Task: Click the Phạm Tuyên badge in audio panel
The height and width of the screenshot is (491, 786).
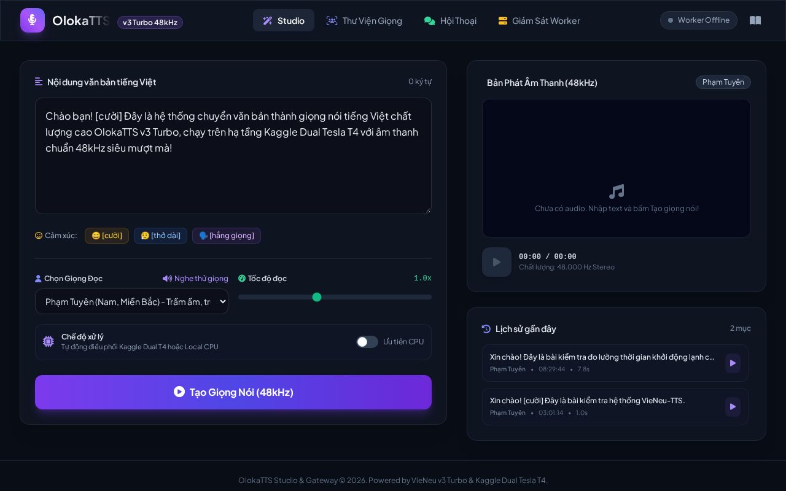Action: coord(723,82)
